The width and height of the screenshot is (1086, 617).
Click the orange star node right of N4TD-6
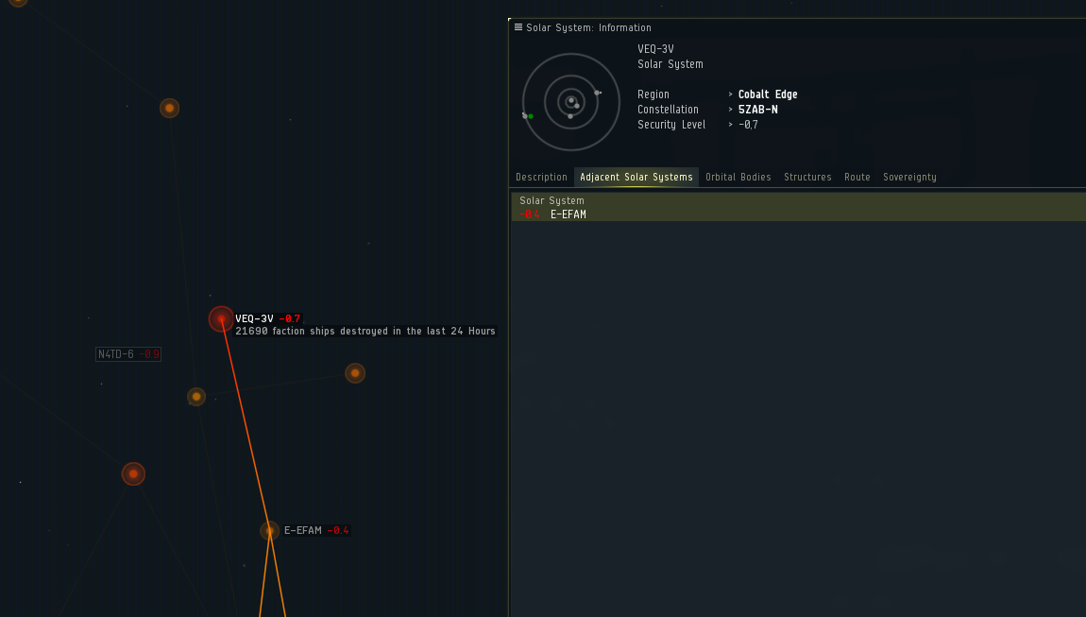[x=196, y=397]
